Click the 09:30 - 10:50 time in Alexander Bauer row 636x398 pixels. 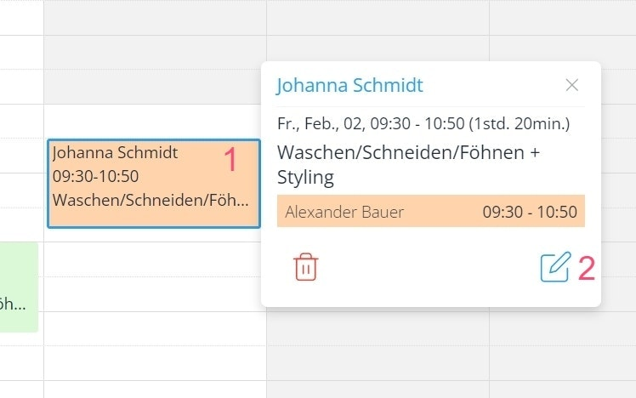[x=530, y=212]
